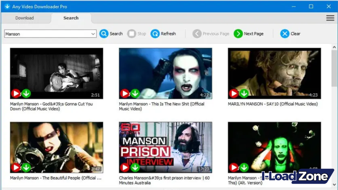Viewport: 338px width, 190px height.
Task: Open the hamburger menu in top right corner
Action: pyautogui.click(x=330, y=18)
